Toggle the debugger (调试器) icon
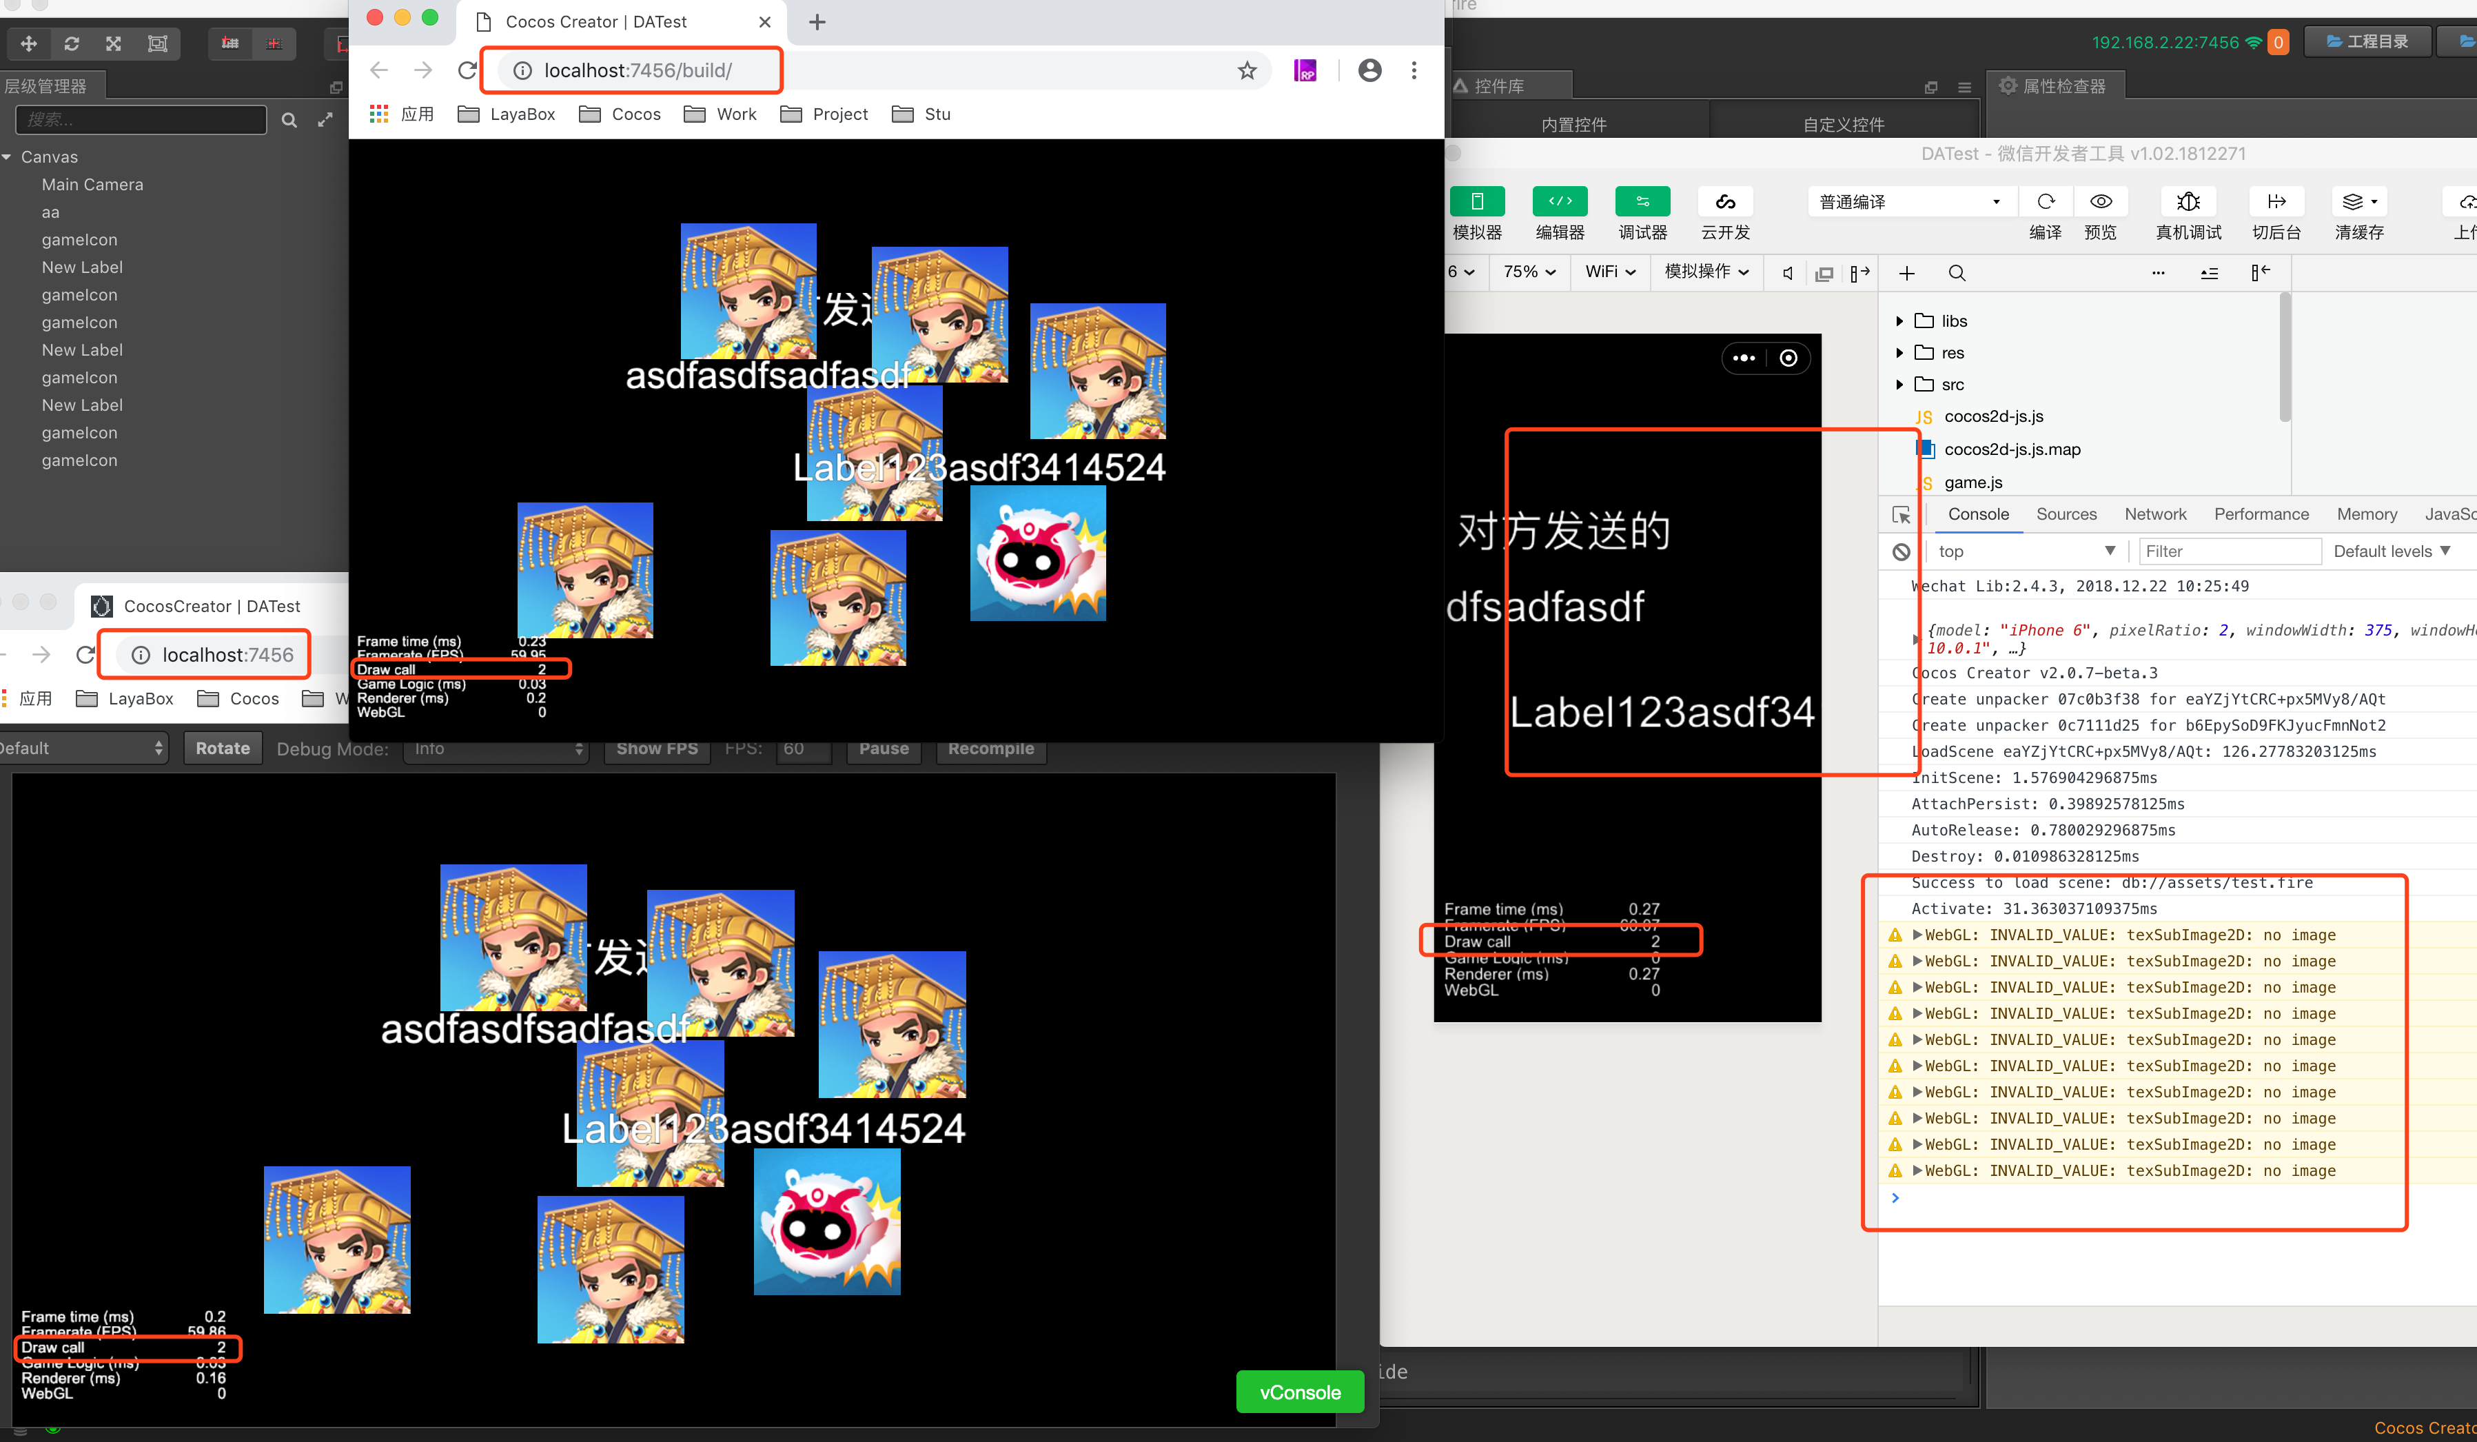 pos(1642,201)
